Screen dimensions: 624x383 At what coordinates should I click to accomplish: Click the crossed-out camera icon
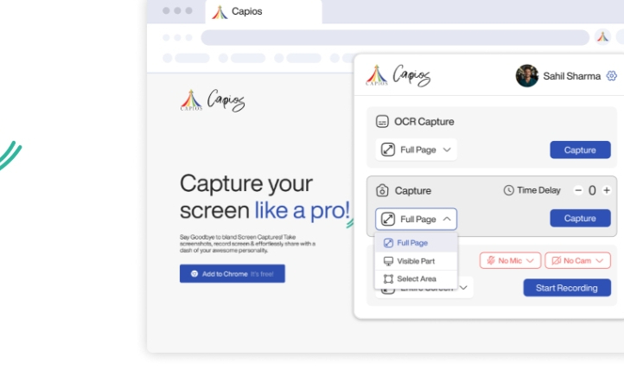pyautogui.click(x=557, y=260)
